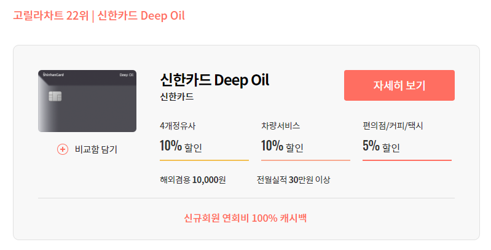Viewport: 491px width, 250px height.
Task: Click the 10% 할인 under 4개정유사
Action: click(181, 146)
